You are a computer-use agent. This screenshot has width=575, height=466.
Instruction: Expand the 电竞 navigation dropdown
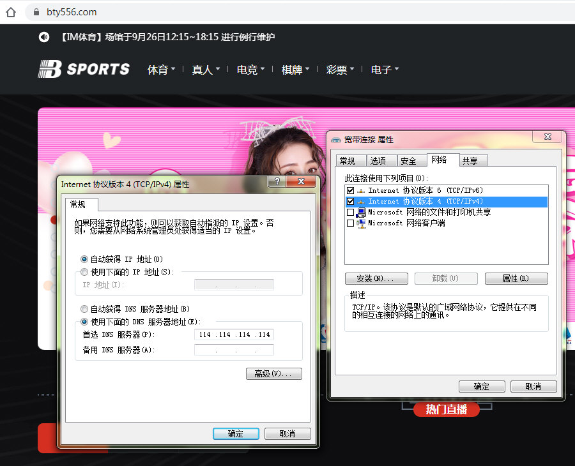250,70
